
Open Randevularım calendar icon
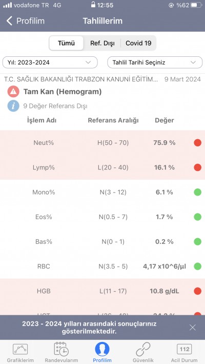tap(61, 349)
